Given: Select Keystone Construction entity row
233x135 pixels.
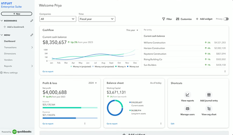Looking at the screenshot, I should [185, 54].
